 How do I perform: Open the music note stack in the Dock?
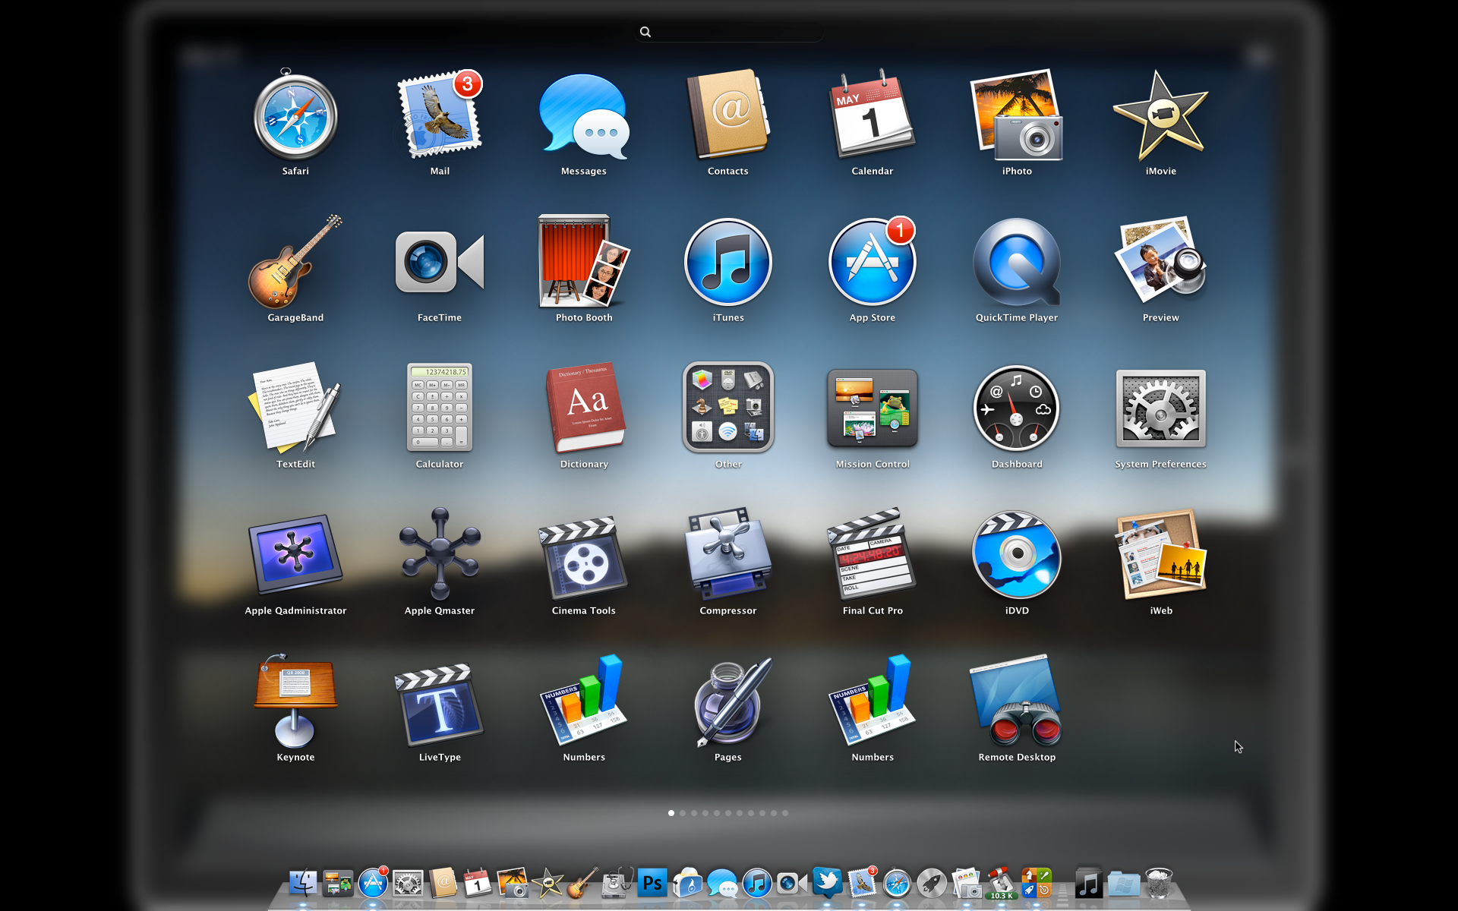pyautogui.click(x=1088, y=883)
